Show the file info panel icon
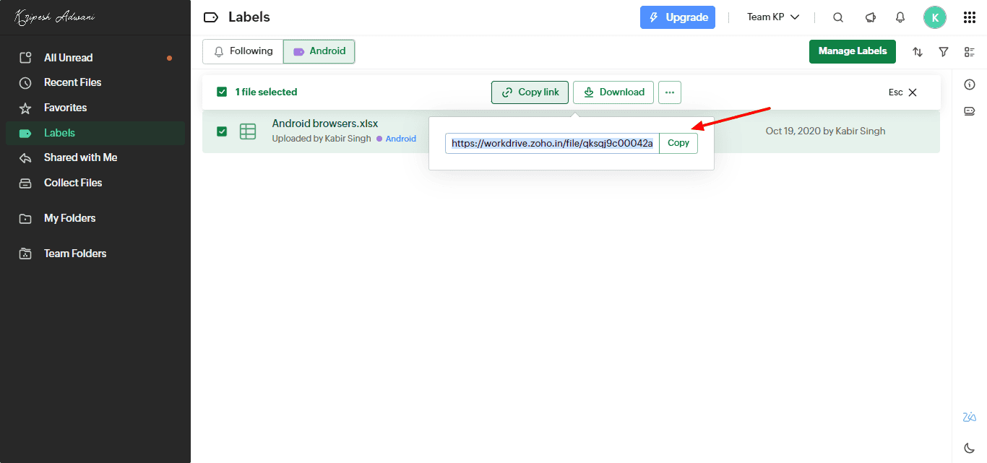Screen dimensions: 987x463 click(970, 85)
